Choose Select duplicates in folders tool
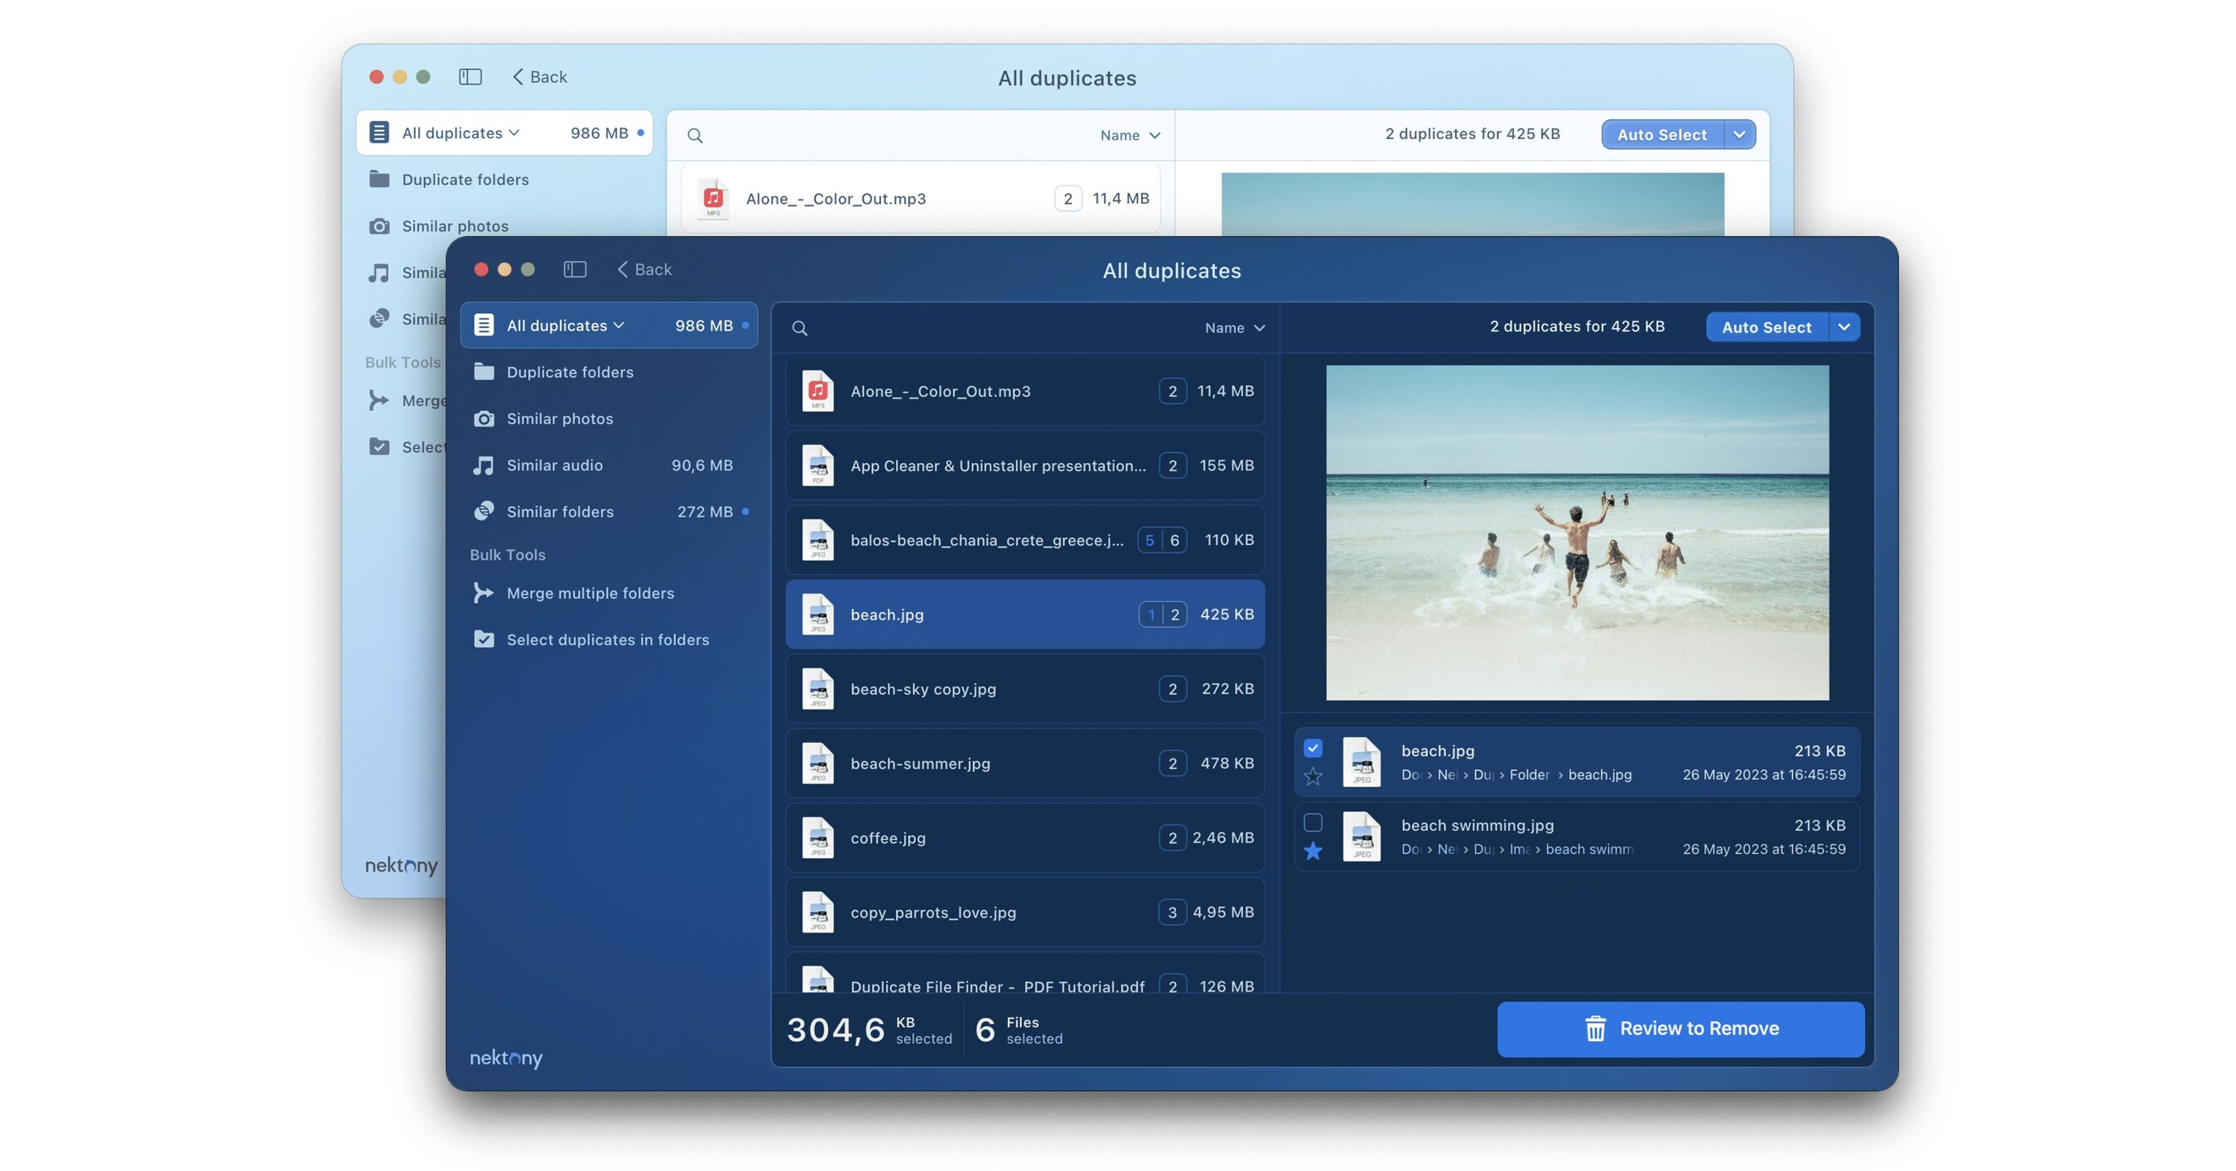2236x1171 pixels. point(609,640)
